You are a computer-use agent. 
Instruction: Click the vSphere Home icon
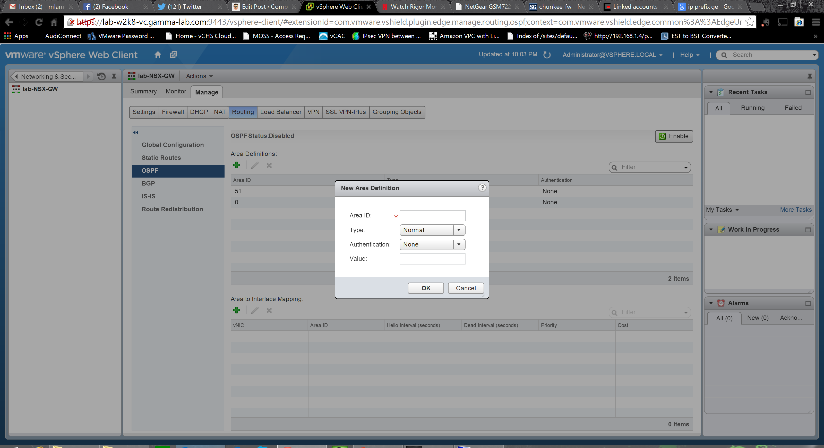(x=157, y=55)
